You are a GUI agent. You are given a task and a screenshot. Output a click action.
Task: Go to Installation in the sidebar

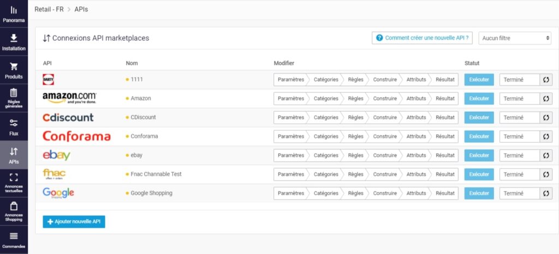tap(14, 42)
